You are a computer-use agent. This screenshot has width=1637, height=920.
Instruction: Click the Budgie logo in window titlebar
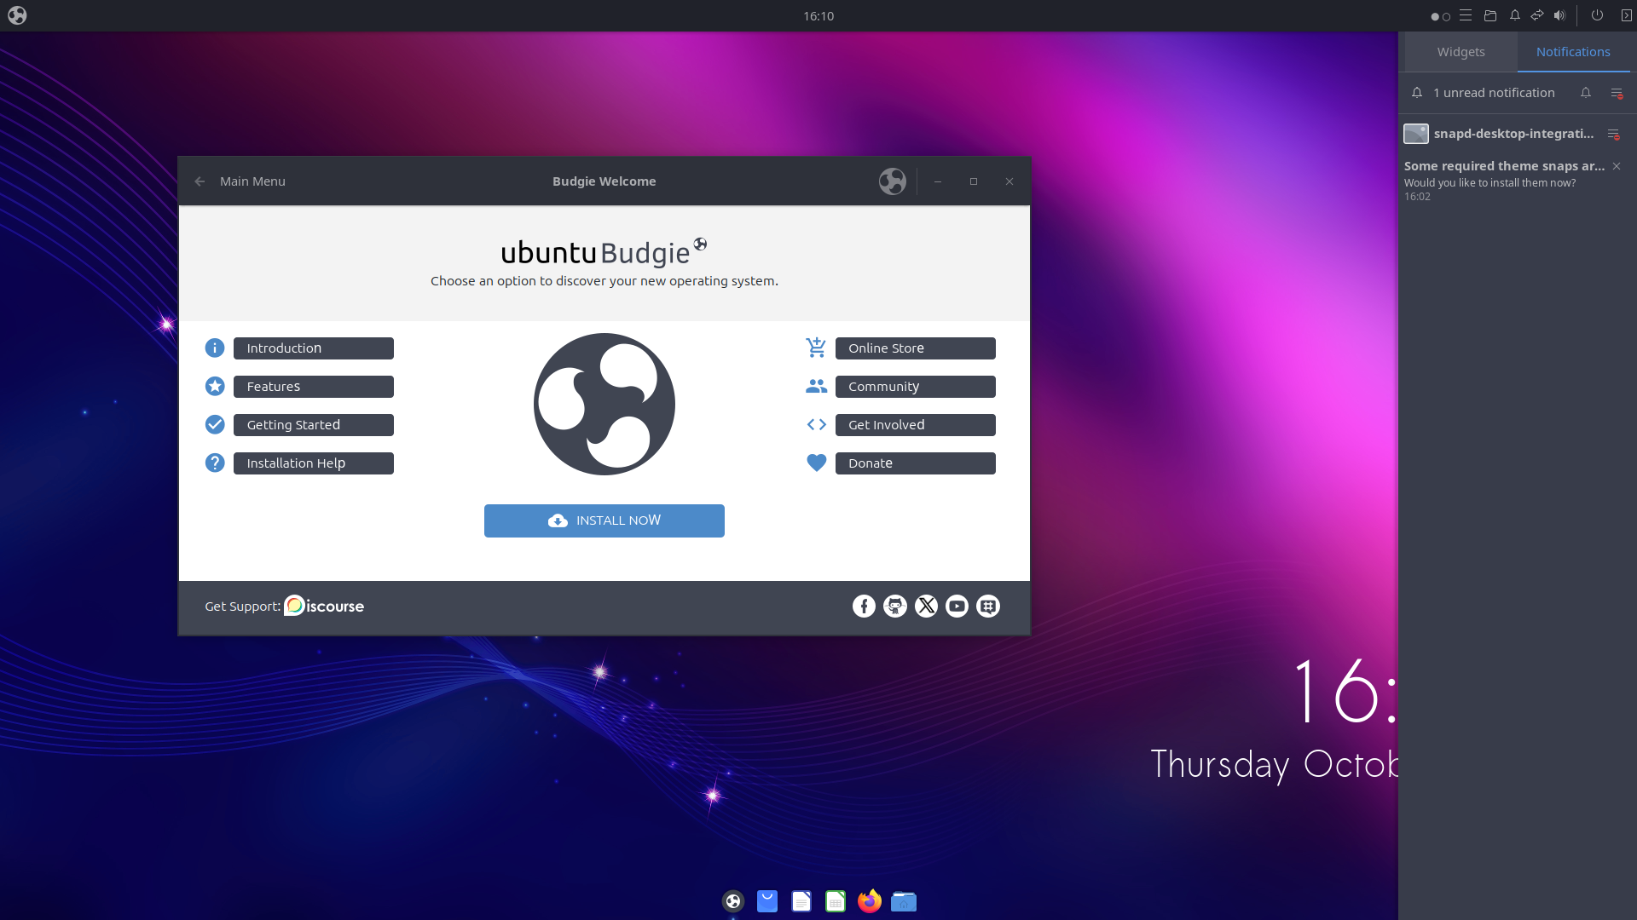[892, 181]
